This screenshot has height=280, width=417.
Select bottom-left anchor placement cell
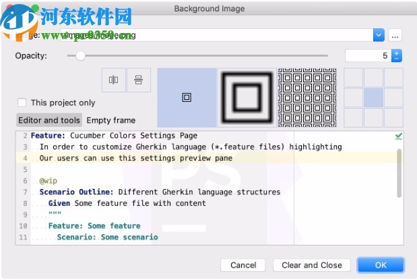coord(354,117)
